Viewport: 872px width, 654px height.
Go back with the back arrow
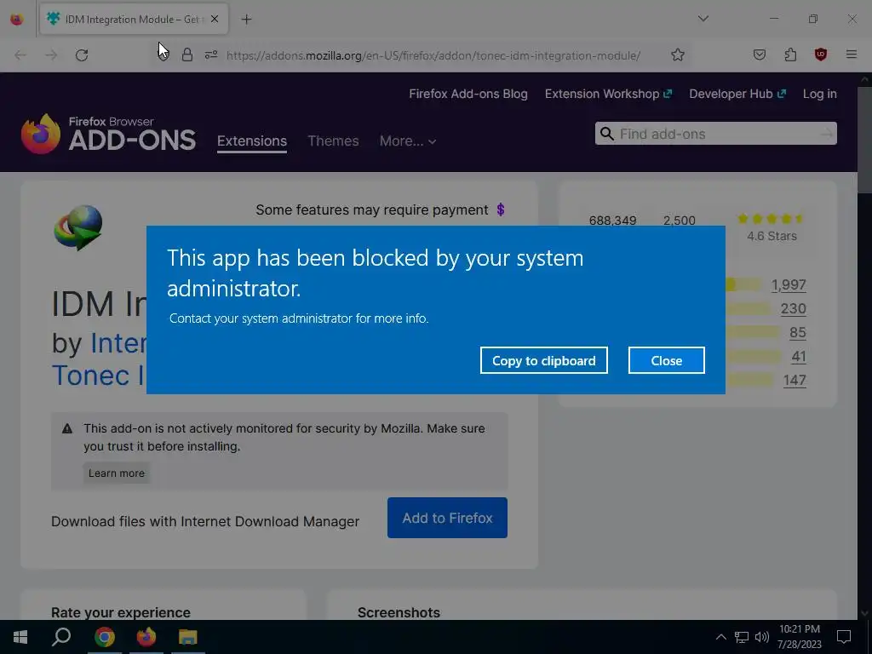pyautogui.click(x=20, y=55)
